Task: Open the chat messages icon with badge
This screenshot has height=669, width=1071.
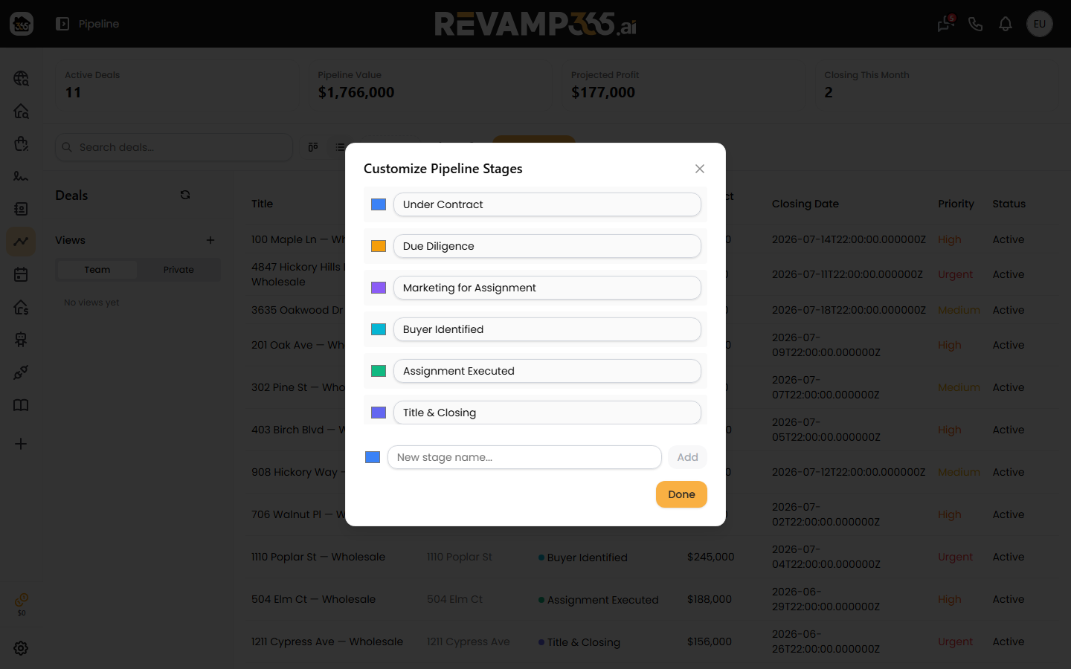Action: click(945, 24)
